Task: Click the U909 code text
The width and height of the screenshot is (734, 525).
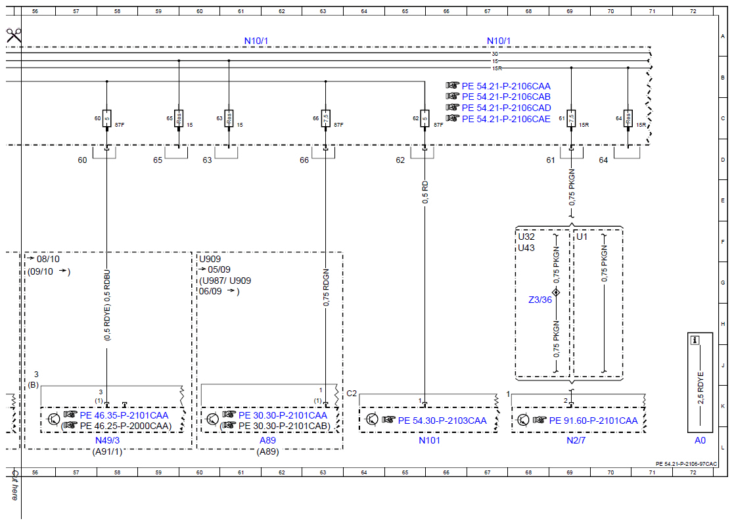Action: pyautogui.click(x=210, y=260)
